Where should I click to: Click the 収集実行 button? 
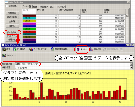[12, 13]
